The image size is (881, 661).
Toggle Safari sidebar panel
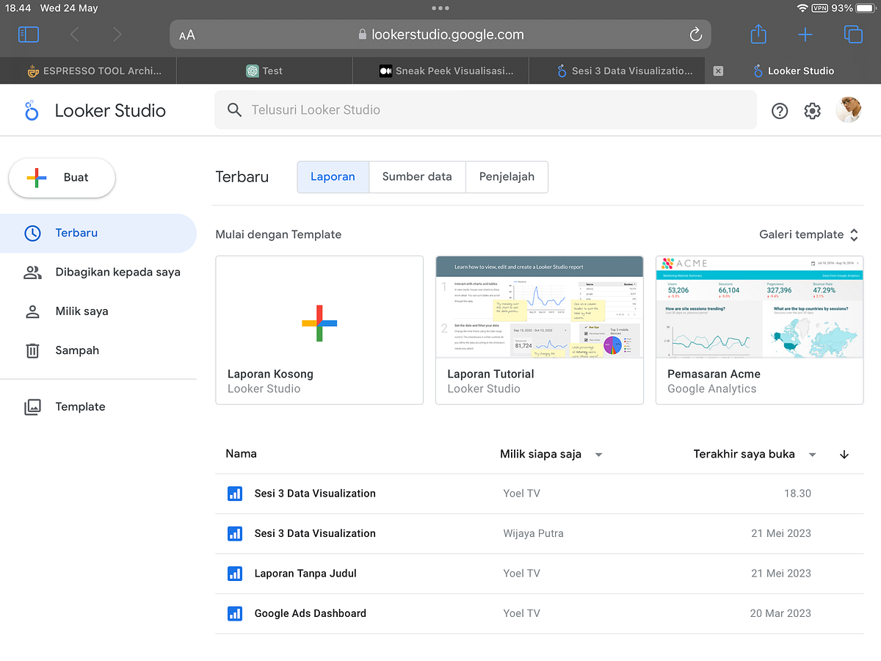[29, 35]
